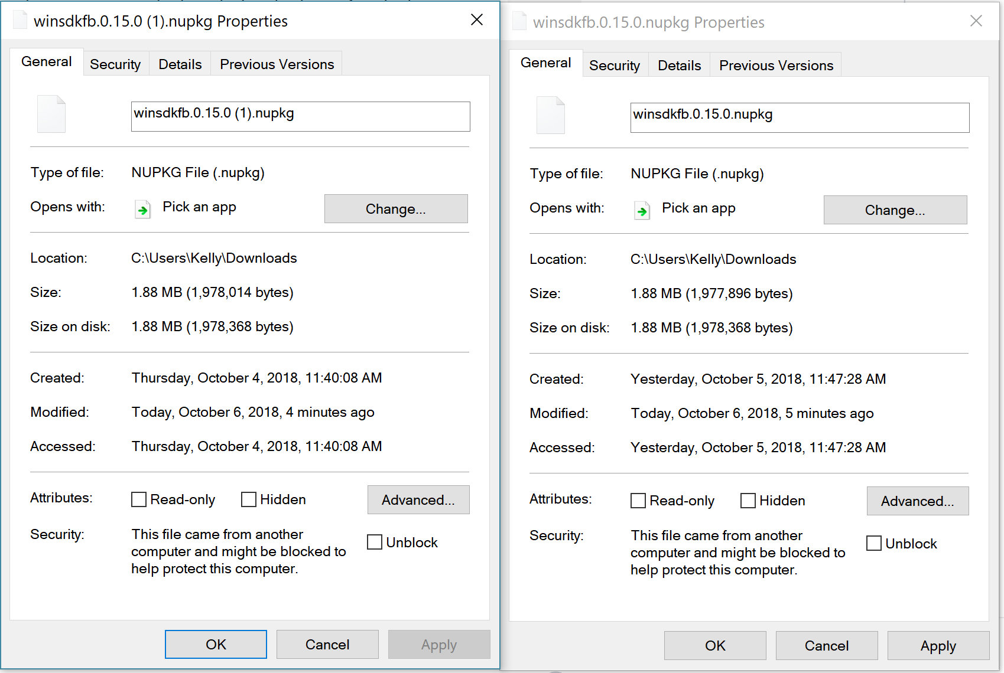Viewport: 1004px width, 673px height.
Task: Check Unblock in the left Properties dialog
Action: pos(374,542)
